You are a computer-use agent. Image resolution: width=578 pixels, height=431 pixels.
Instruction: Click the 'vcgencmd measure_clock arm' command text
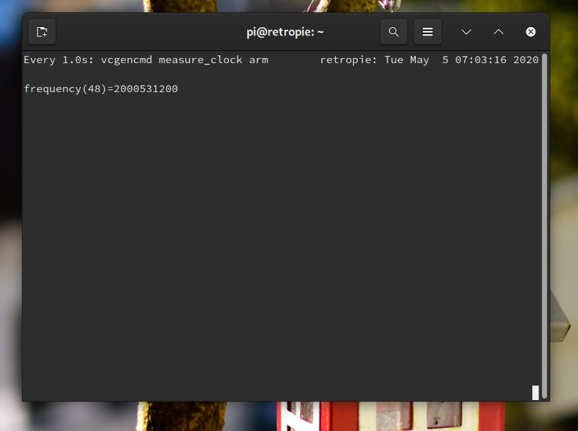184,60
